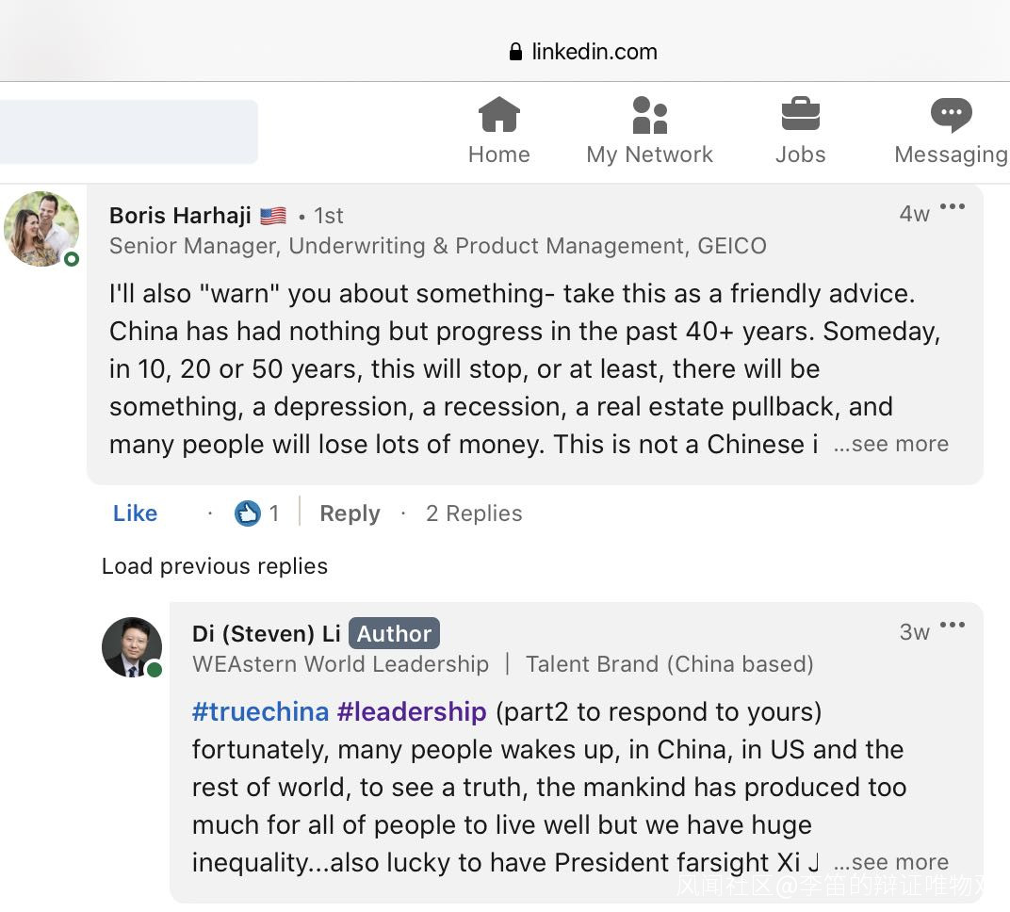Open options menu on Di Li's reply
1010x912 pixels.
pos(953,626)
